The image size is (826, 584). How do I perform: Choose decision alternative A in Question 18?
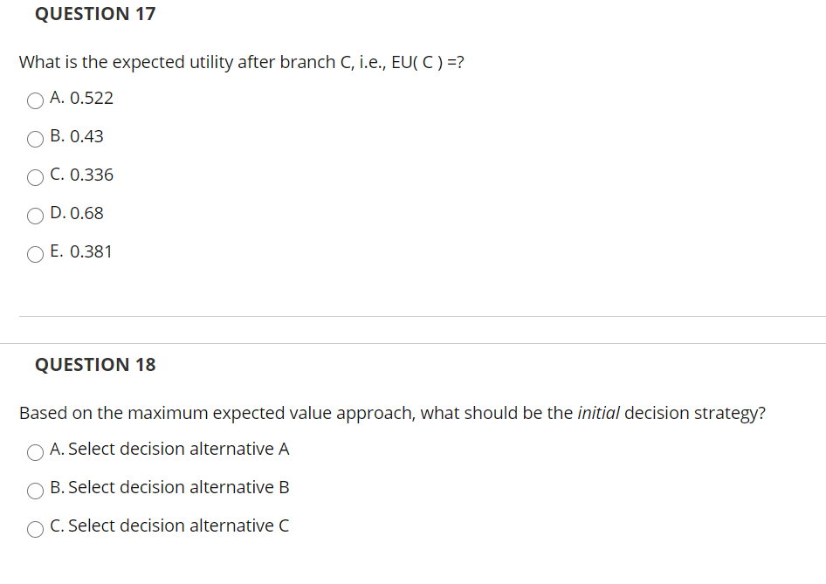tap(35, 452)
